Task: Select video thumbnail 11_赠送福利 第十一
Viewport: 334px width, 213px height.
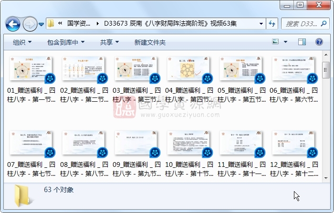Action: (x=241, y=143)
